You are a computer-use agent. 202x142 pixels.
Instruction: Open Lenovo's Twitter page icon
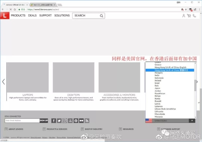pos(59,121)
